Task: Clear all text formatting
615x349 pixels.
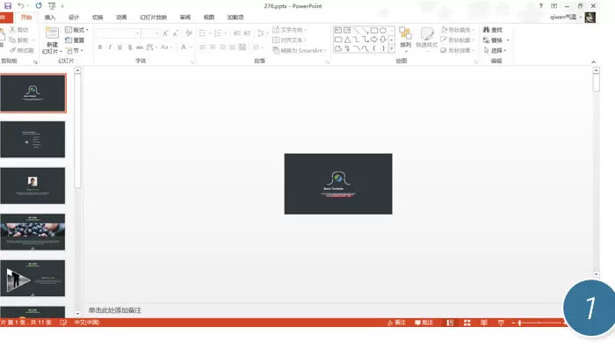Action: [189, 33]
